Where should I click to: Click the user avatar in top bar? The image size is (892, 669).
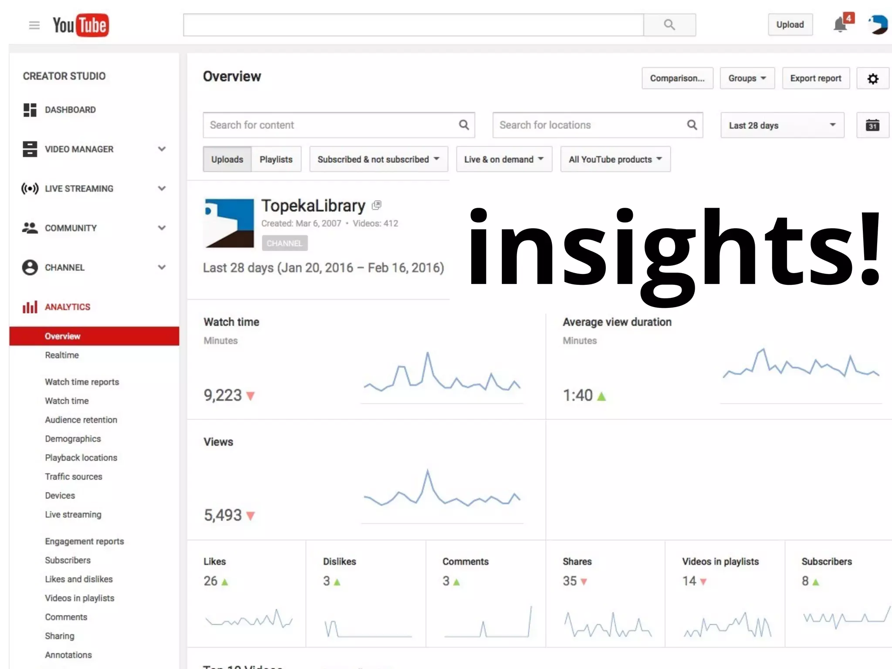[x=878, y=24]
